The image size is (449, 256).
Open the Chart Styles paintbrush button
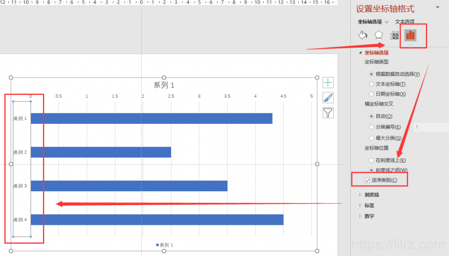pyautogui.click(x=328, y=98)
